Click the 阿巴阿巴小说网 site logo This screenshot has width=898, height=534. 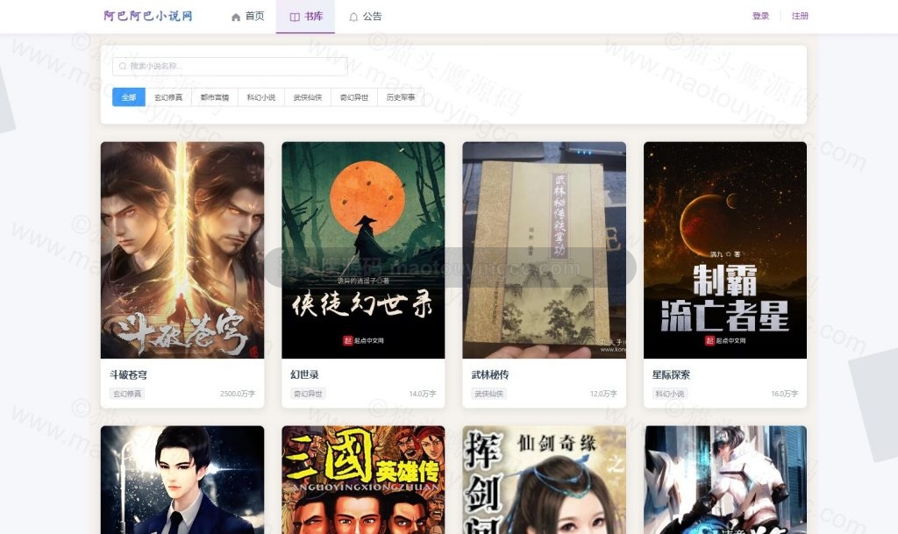tap(147, 16)
